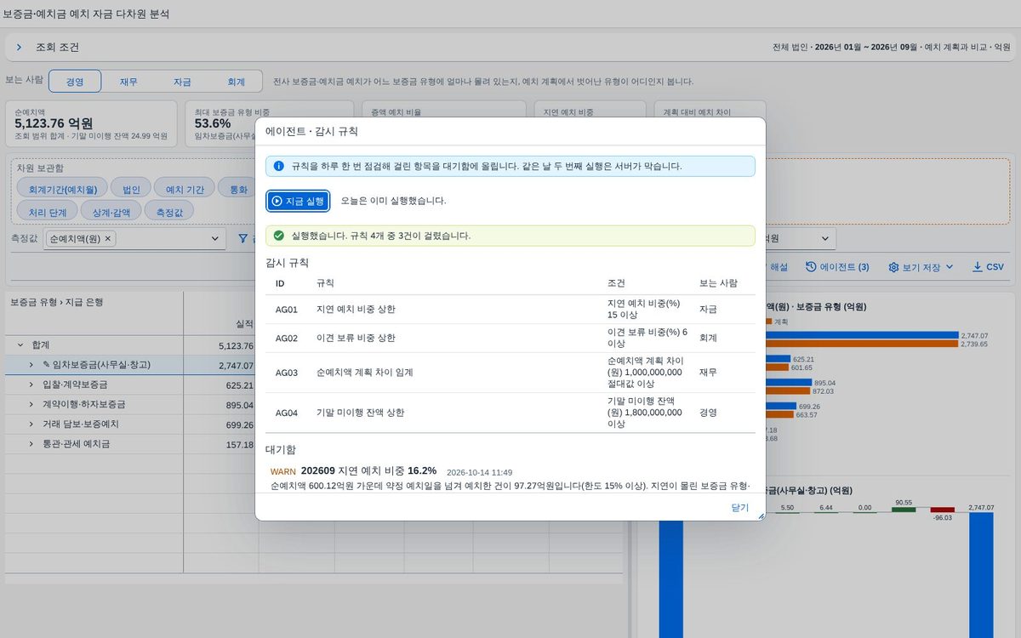
Task: Click the 순예치액 5,123.76 억원 KPI card
Action: (91, 123)
